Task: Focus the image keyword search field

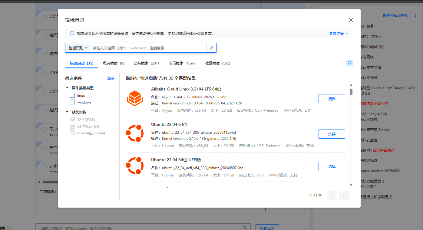Action: tap(148, 48)
